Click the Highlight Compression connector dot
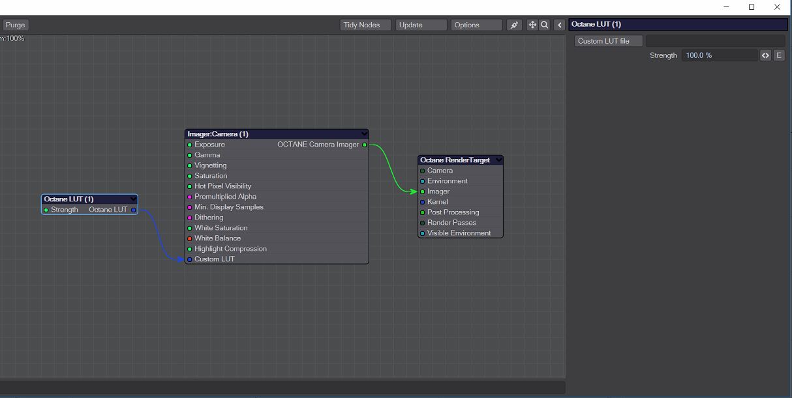Viewport: 792px width, 398px height. pyautogui.click(x=190, y=249)
